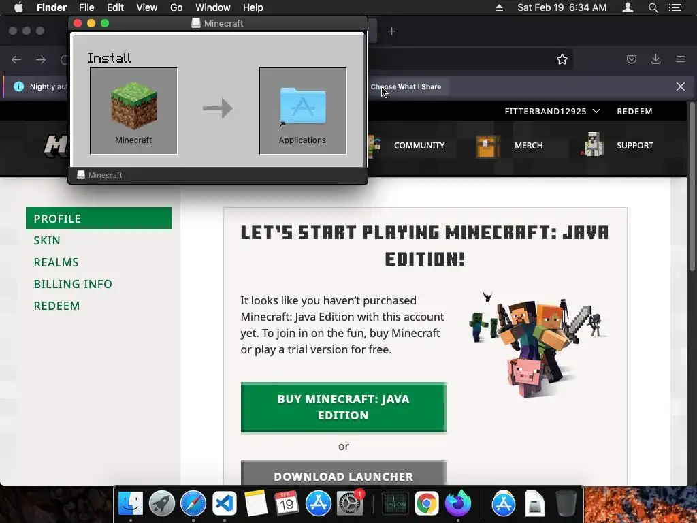Screen dimensions: 697x523
Task: Expand the FITTERBAND12925 account dropdown
Action: (552, 111)
